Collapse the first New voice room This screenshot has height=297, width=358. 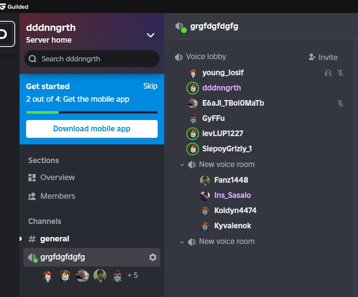click(182, 165)
